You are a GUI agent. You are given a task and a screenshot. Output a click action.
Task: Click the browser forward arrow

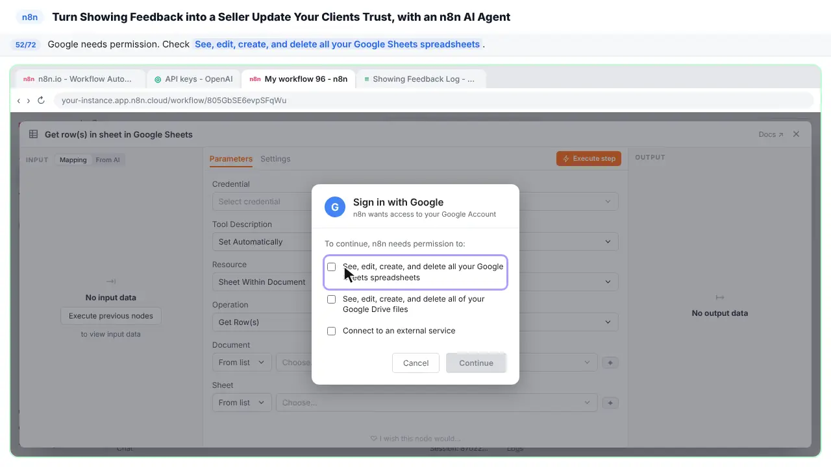coord(29,101)
